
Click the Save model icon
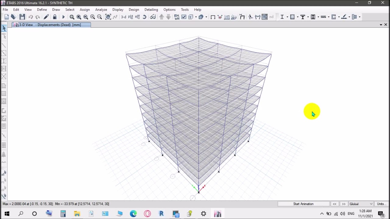tap(22, 17)
